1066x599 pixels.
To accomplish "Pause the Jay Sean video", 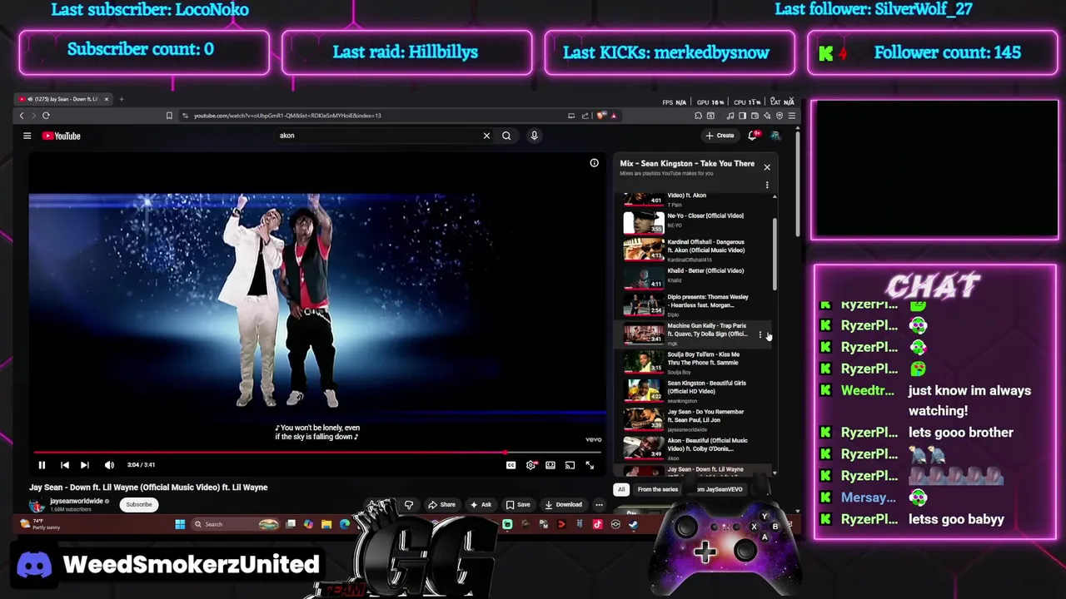I will (x=42, y=465).
